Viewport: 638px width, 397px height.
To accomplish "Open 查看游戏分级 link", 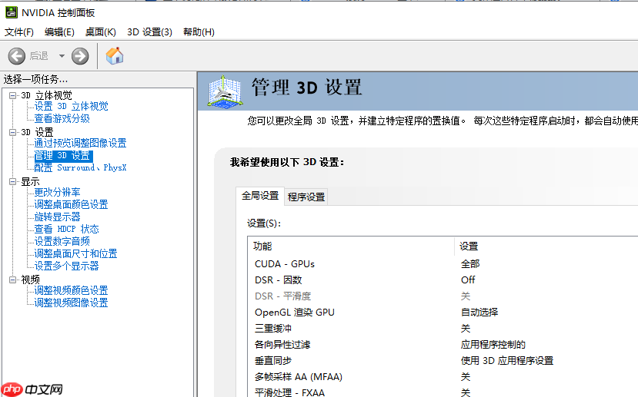I will (x=62, y=118).
